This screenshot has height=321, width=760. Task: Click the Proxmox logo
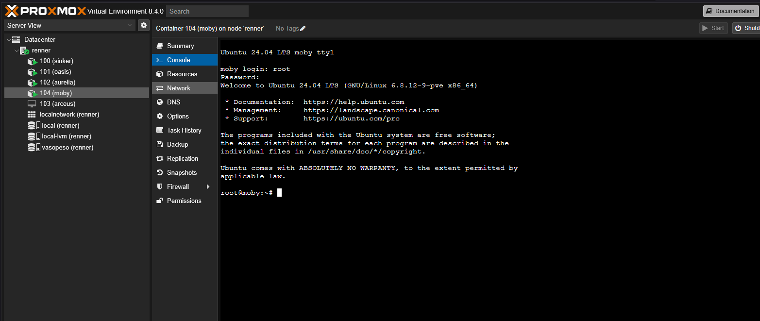(46, 11)
